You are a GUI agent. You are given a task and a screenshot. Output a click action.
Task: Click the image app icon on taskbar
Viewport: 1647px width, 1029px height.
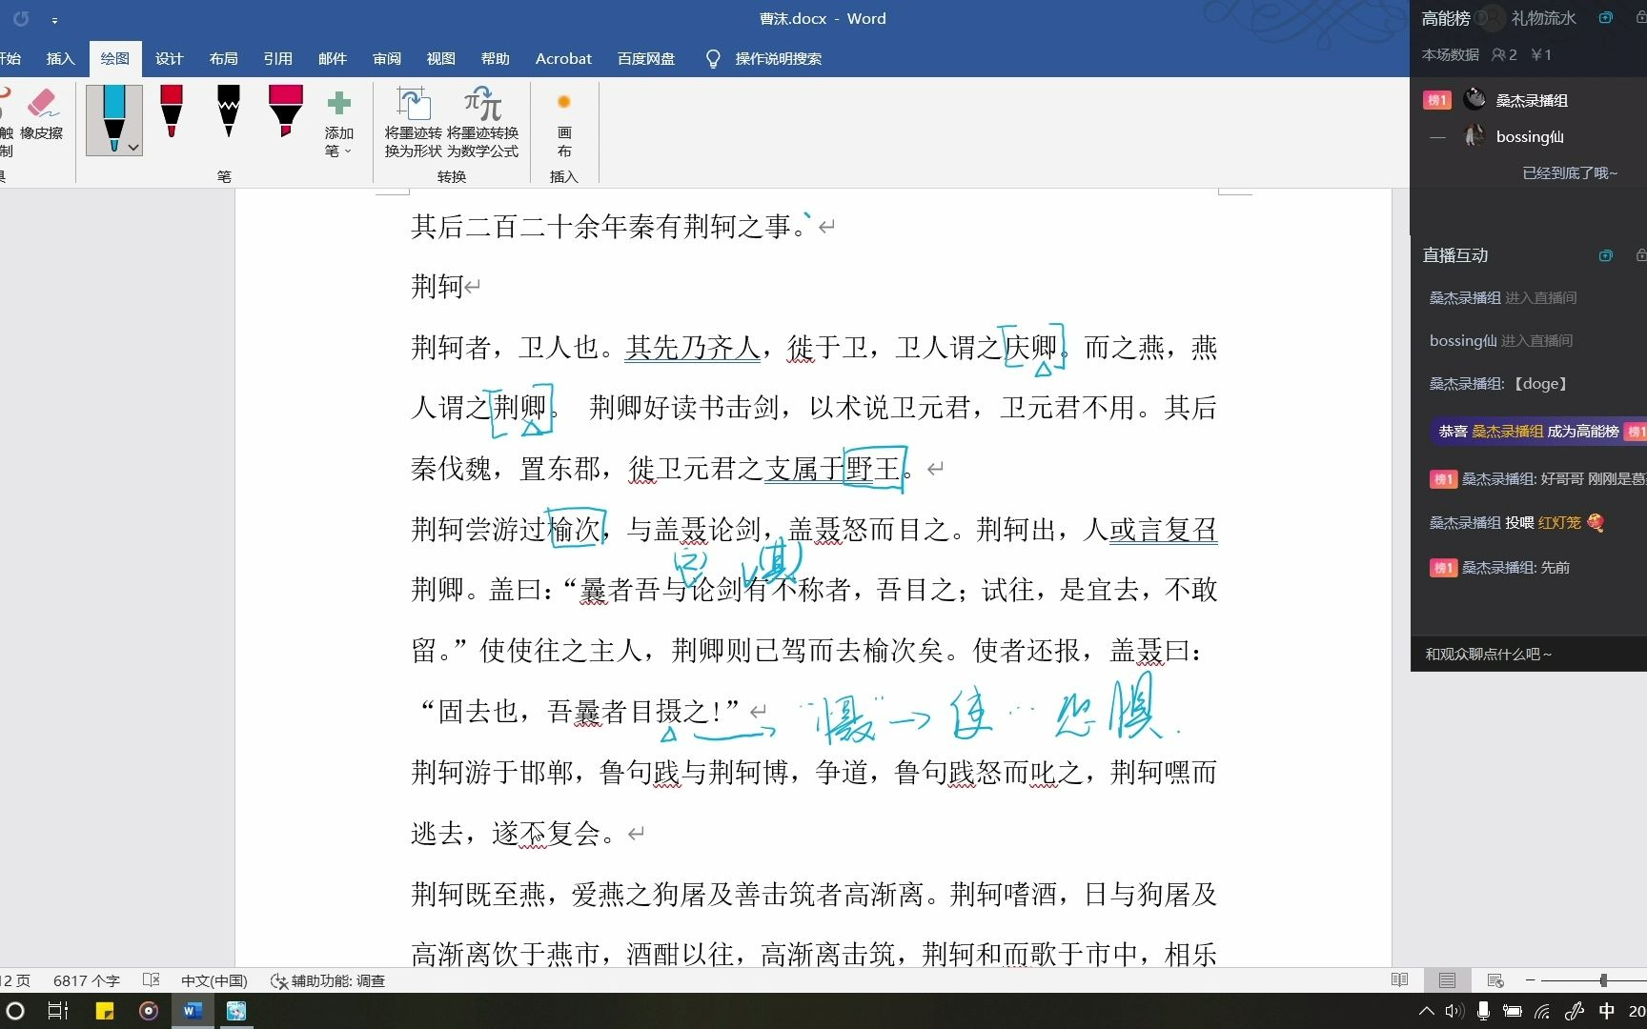pos(236,1011)
